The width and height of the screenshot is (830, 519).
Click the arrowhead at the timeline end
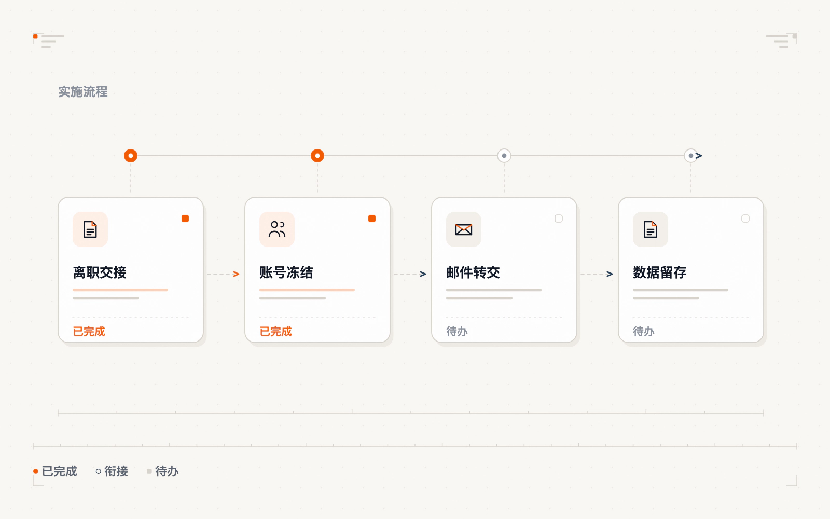[x=699, y=156]
